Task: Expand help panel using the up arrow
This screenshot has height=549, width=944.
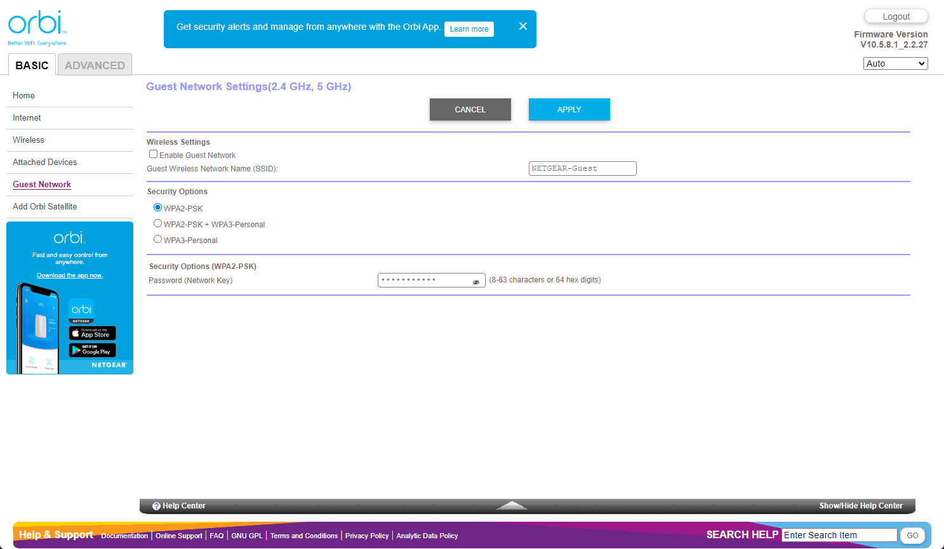Action: [x=512, y=505]
